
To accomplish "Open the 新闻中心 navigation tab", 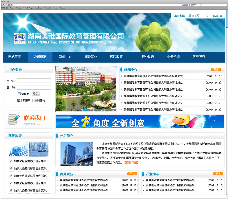I will coord(65,57).
